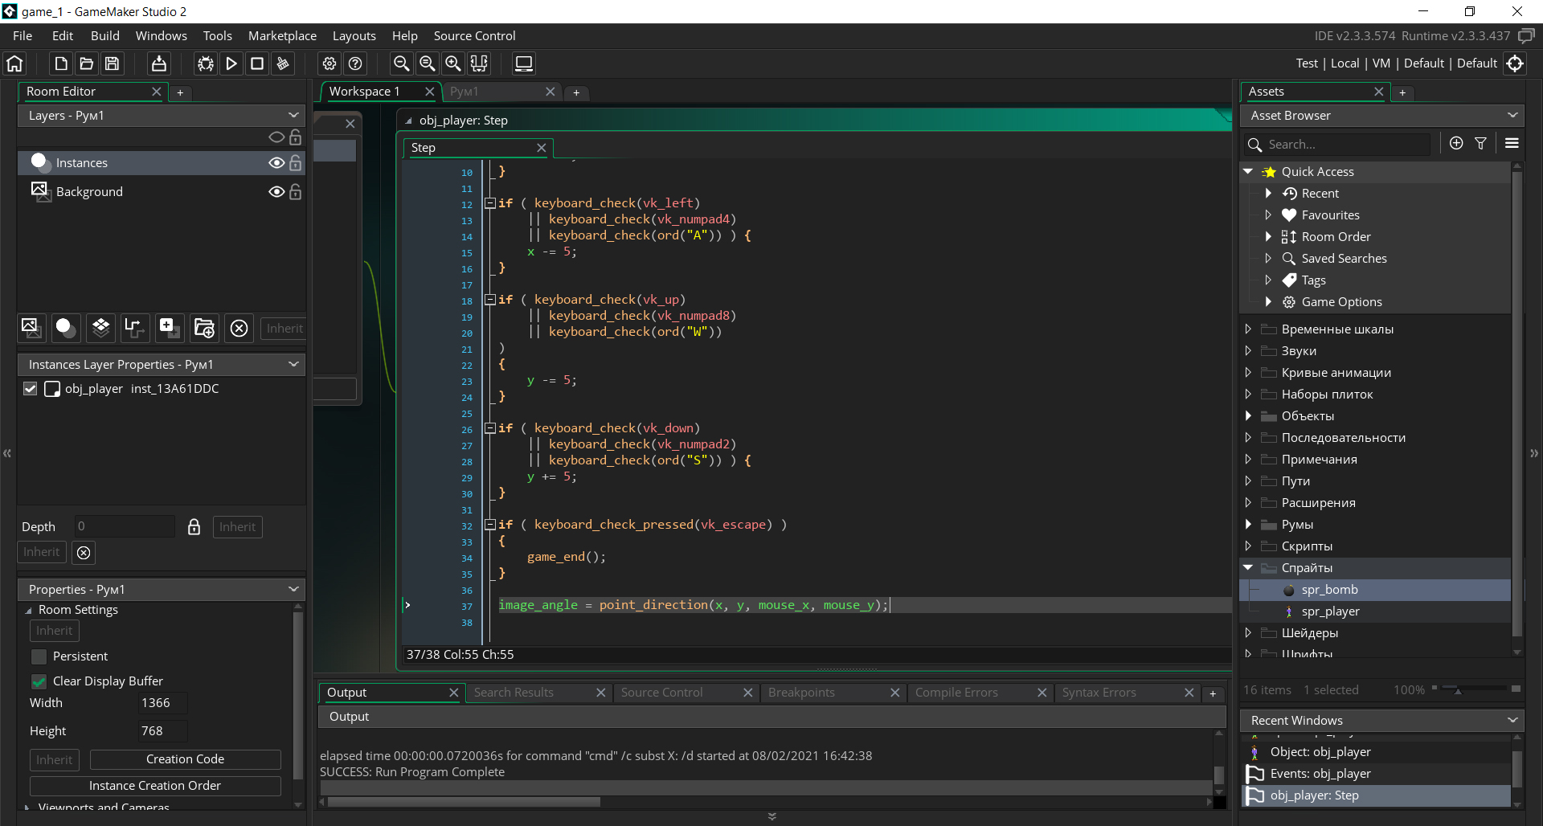Open Game Options gear toolbar icon
The height and width of the screenshot is (826, 1543).
click(329, 63)
